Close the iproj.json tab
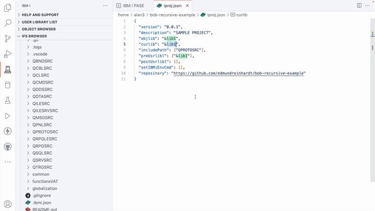375x211 pixels. click(x=187, y=5)
